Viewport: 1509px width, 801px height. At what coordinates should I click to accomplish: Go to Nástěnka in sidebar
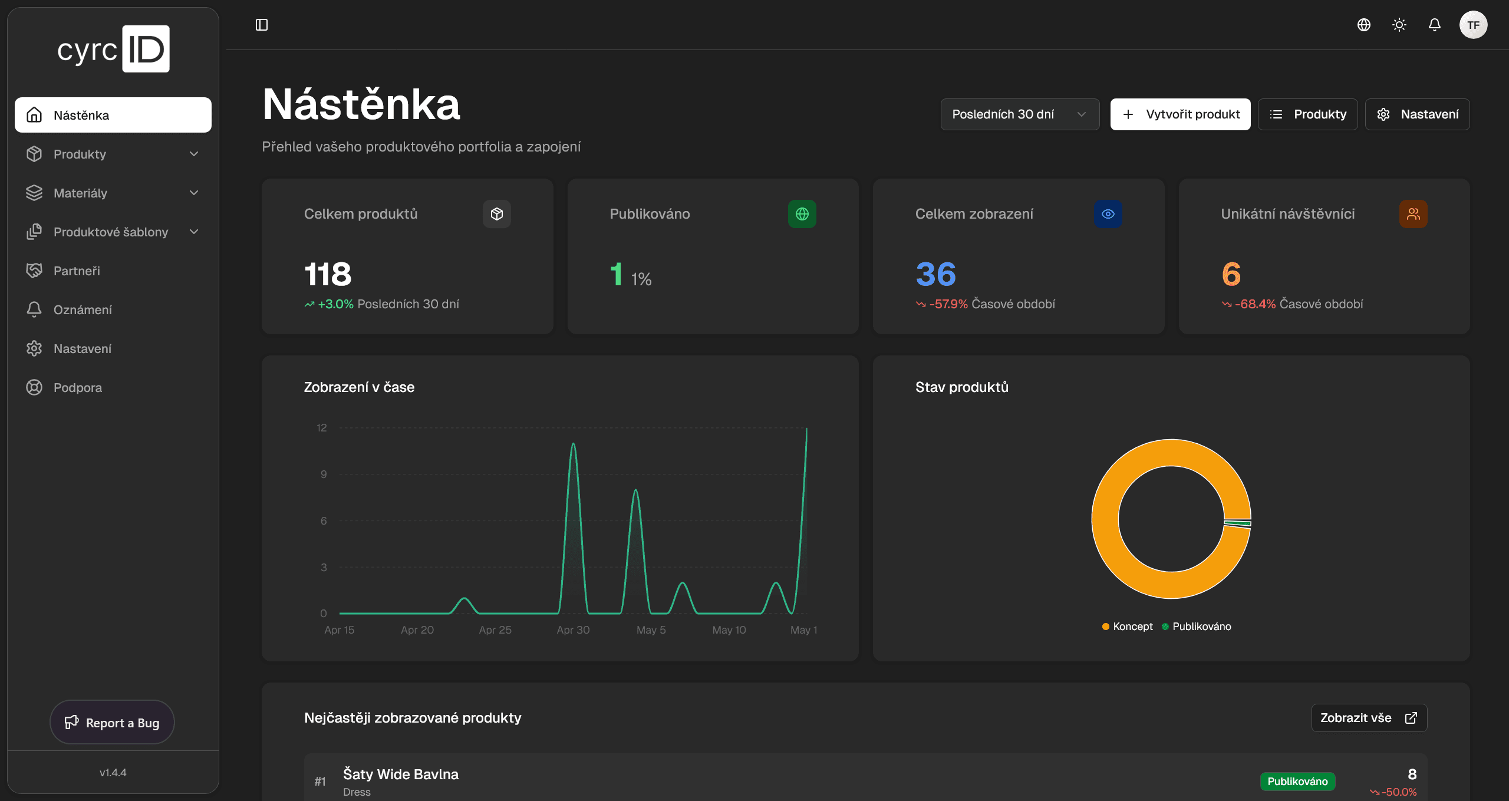coord(113,115)
